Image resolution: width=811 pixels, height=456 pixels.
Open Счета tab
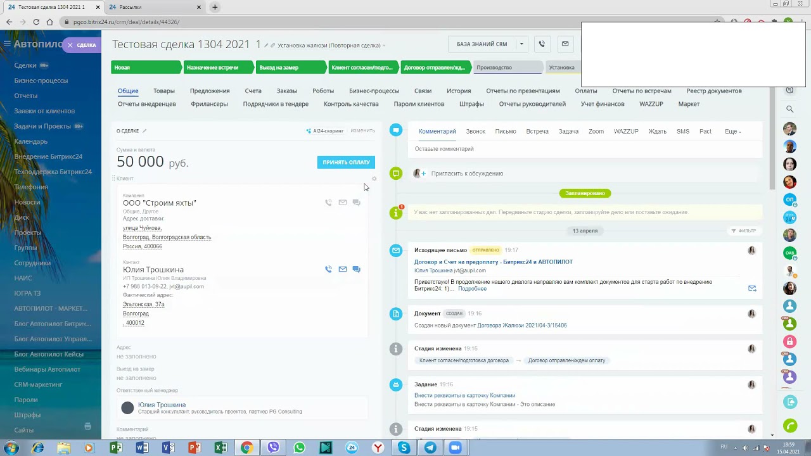coord(253,91)
